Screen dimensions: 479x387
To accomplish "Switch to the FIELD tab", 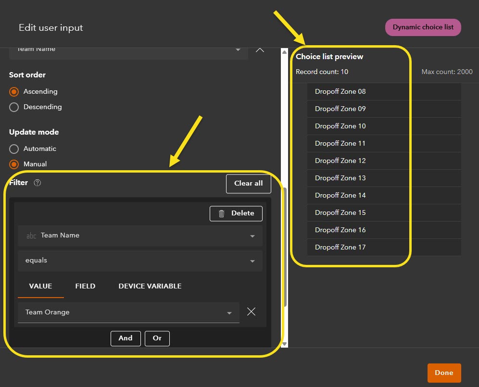I will coord(85,286).
